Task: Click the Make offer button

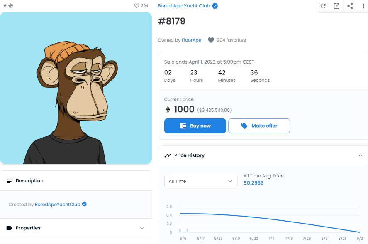Action: tap(259, 126)
